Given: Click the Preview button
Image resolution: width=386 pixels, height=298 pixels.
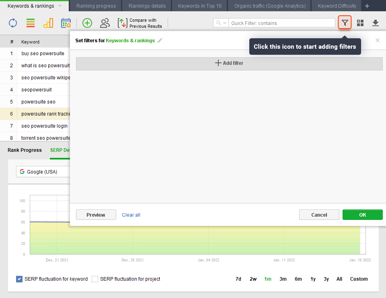Looking at the screenshot, I should coord(96,215).
